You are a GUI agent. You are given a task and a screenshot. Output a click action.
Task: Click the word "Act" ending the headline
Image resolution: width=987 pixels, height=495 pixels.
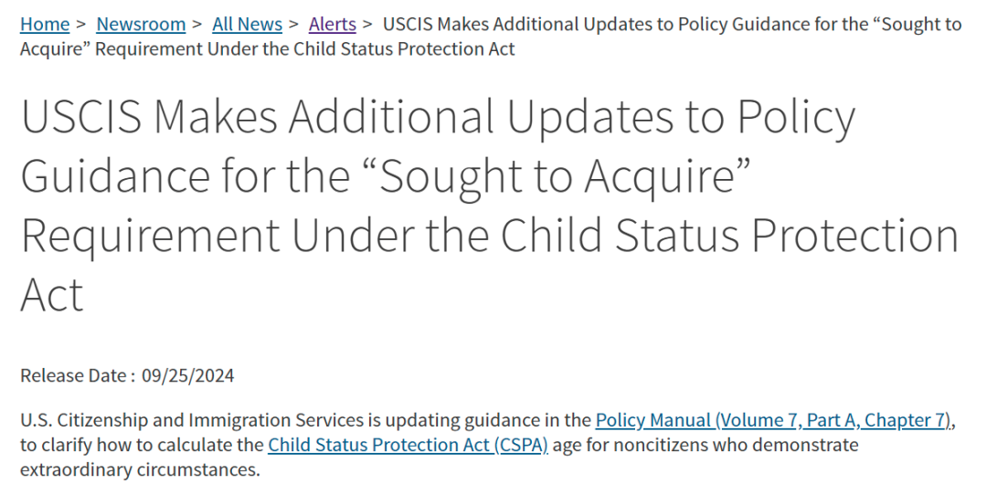pos(52,294)
